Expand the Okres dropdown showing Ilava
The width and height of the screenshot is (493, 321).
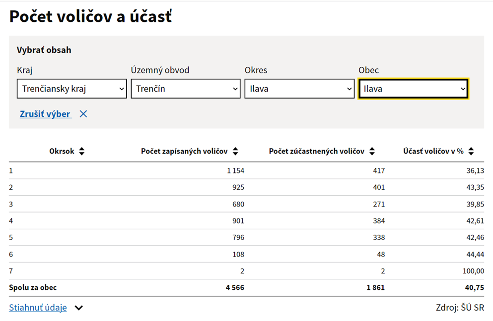(299, 89)
